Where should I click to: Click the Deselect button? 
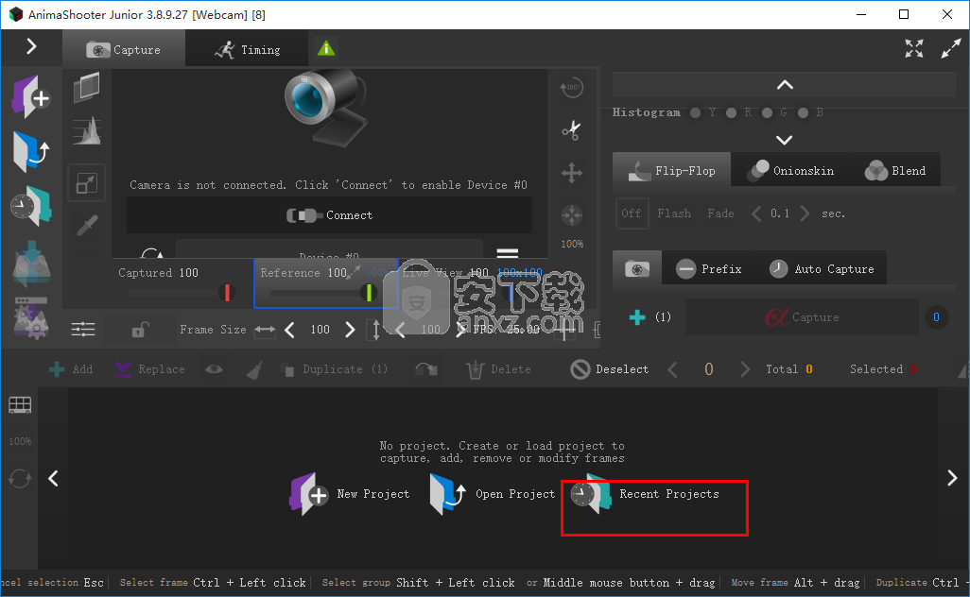(x=610, y=369)
